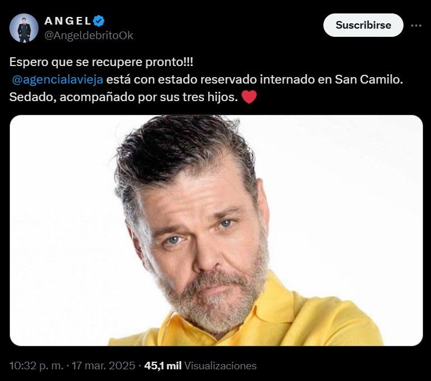Open the three-dot more options menu
Viewport: 431px width, 381px height.
tap(416, 26)
